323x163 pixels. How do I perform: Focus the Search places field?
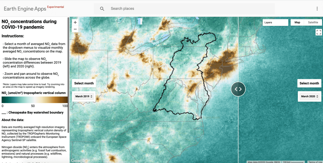click(x=189, y=9)
